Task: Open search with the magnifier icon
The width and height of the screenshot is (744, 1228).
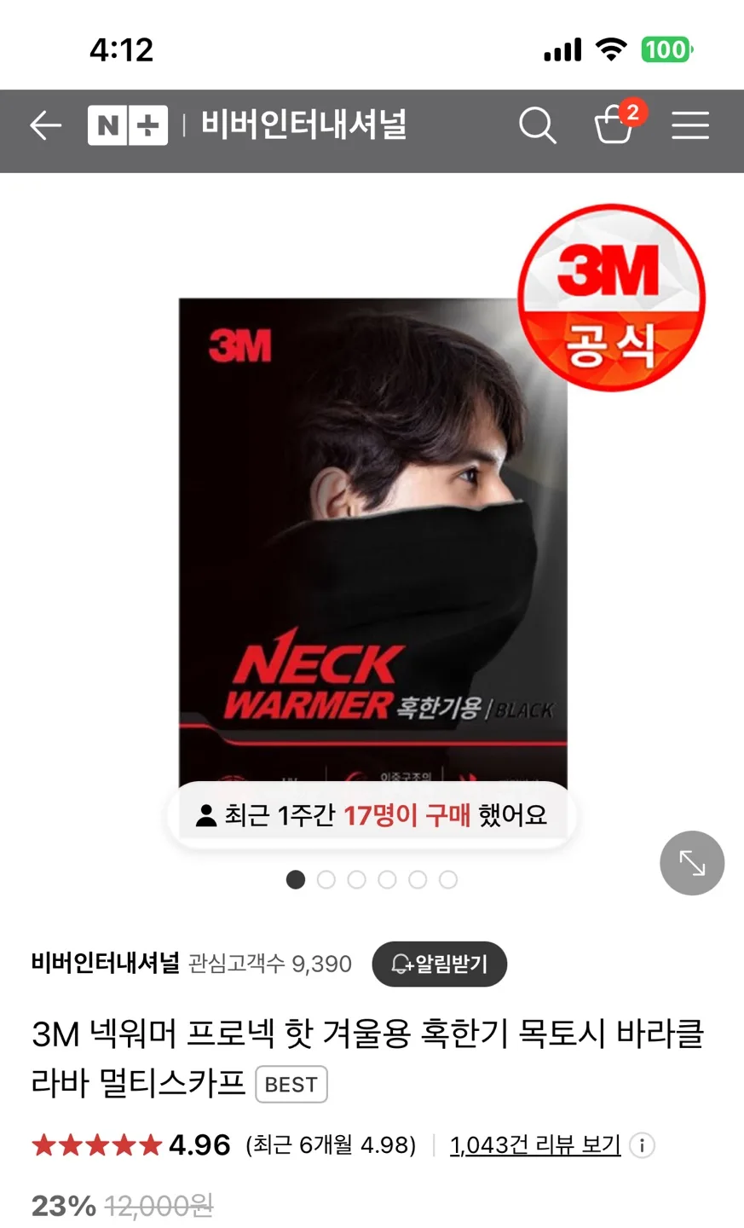Action: coord(537,126)
